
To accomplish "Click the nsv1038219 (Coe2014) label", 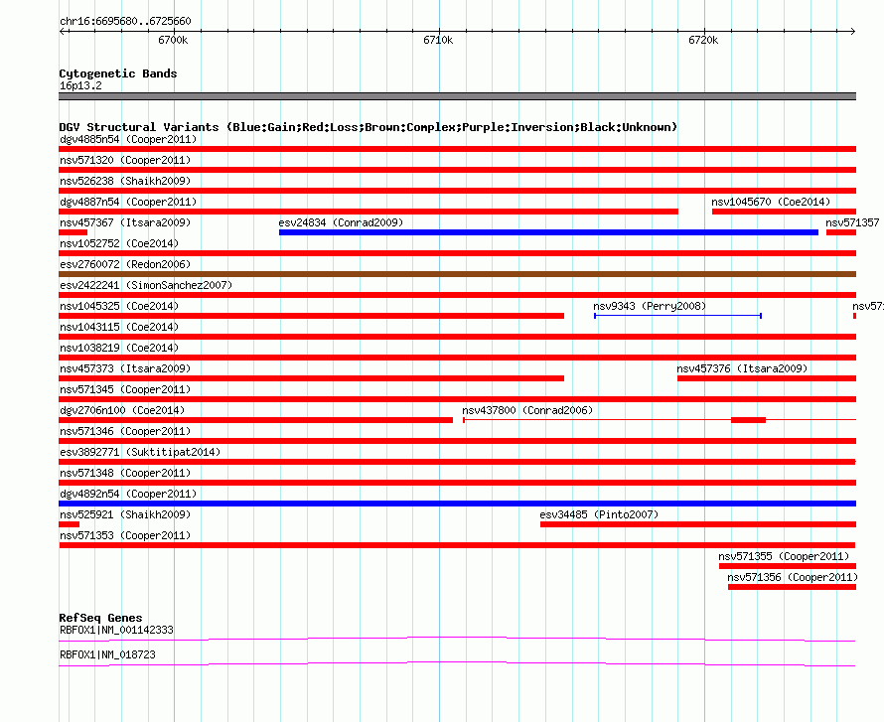I will tap(119, 348).
